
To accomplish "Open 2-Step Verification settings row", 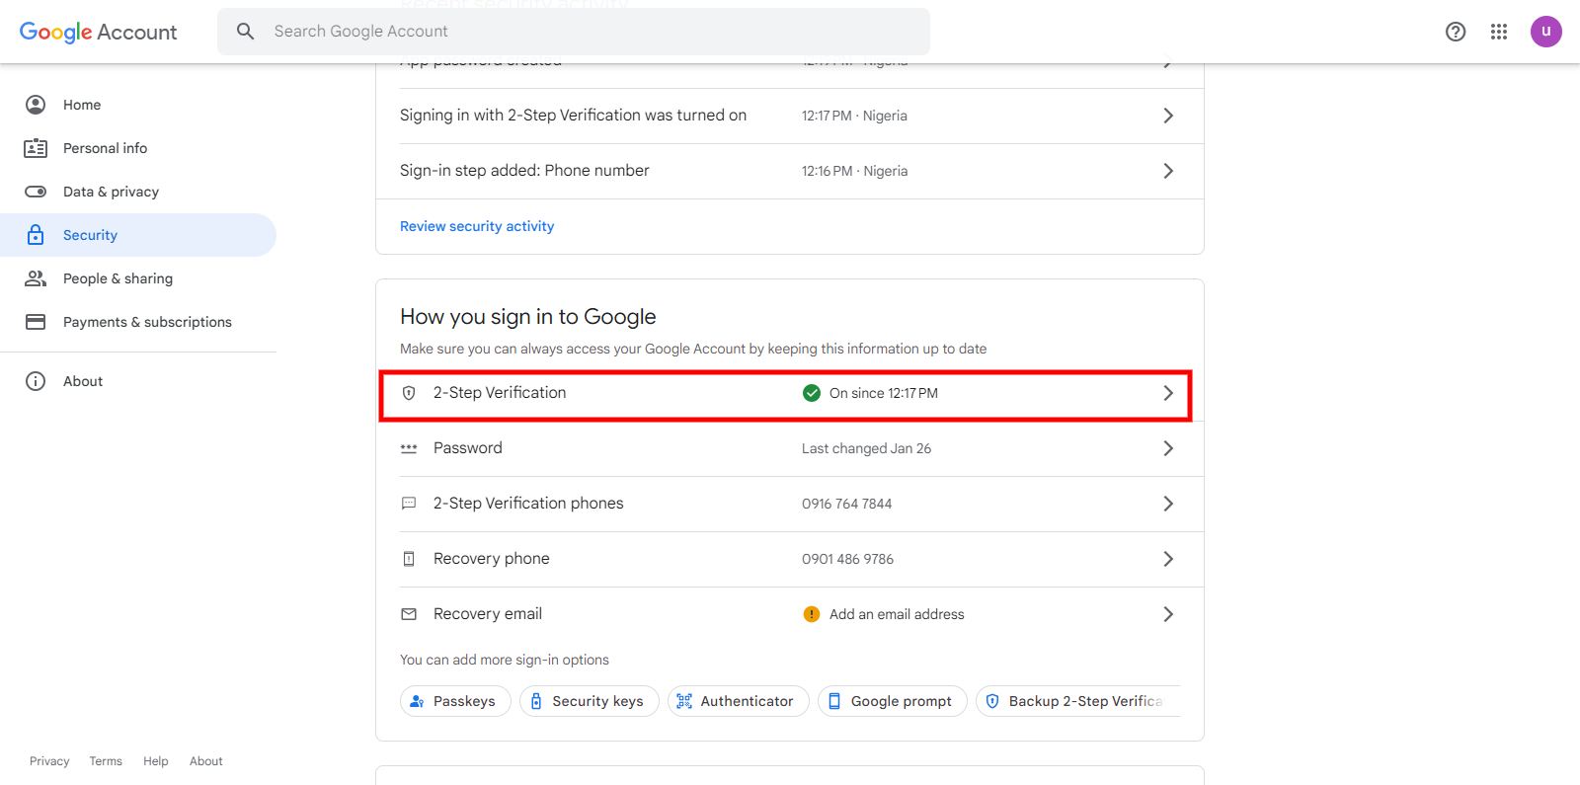I will point(785,393).
